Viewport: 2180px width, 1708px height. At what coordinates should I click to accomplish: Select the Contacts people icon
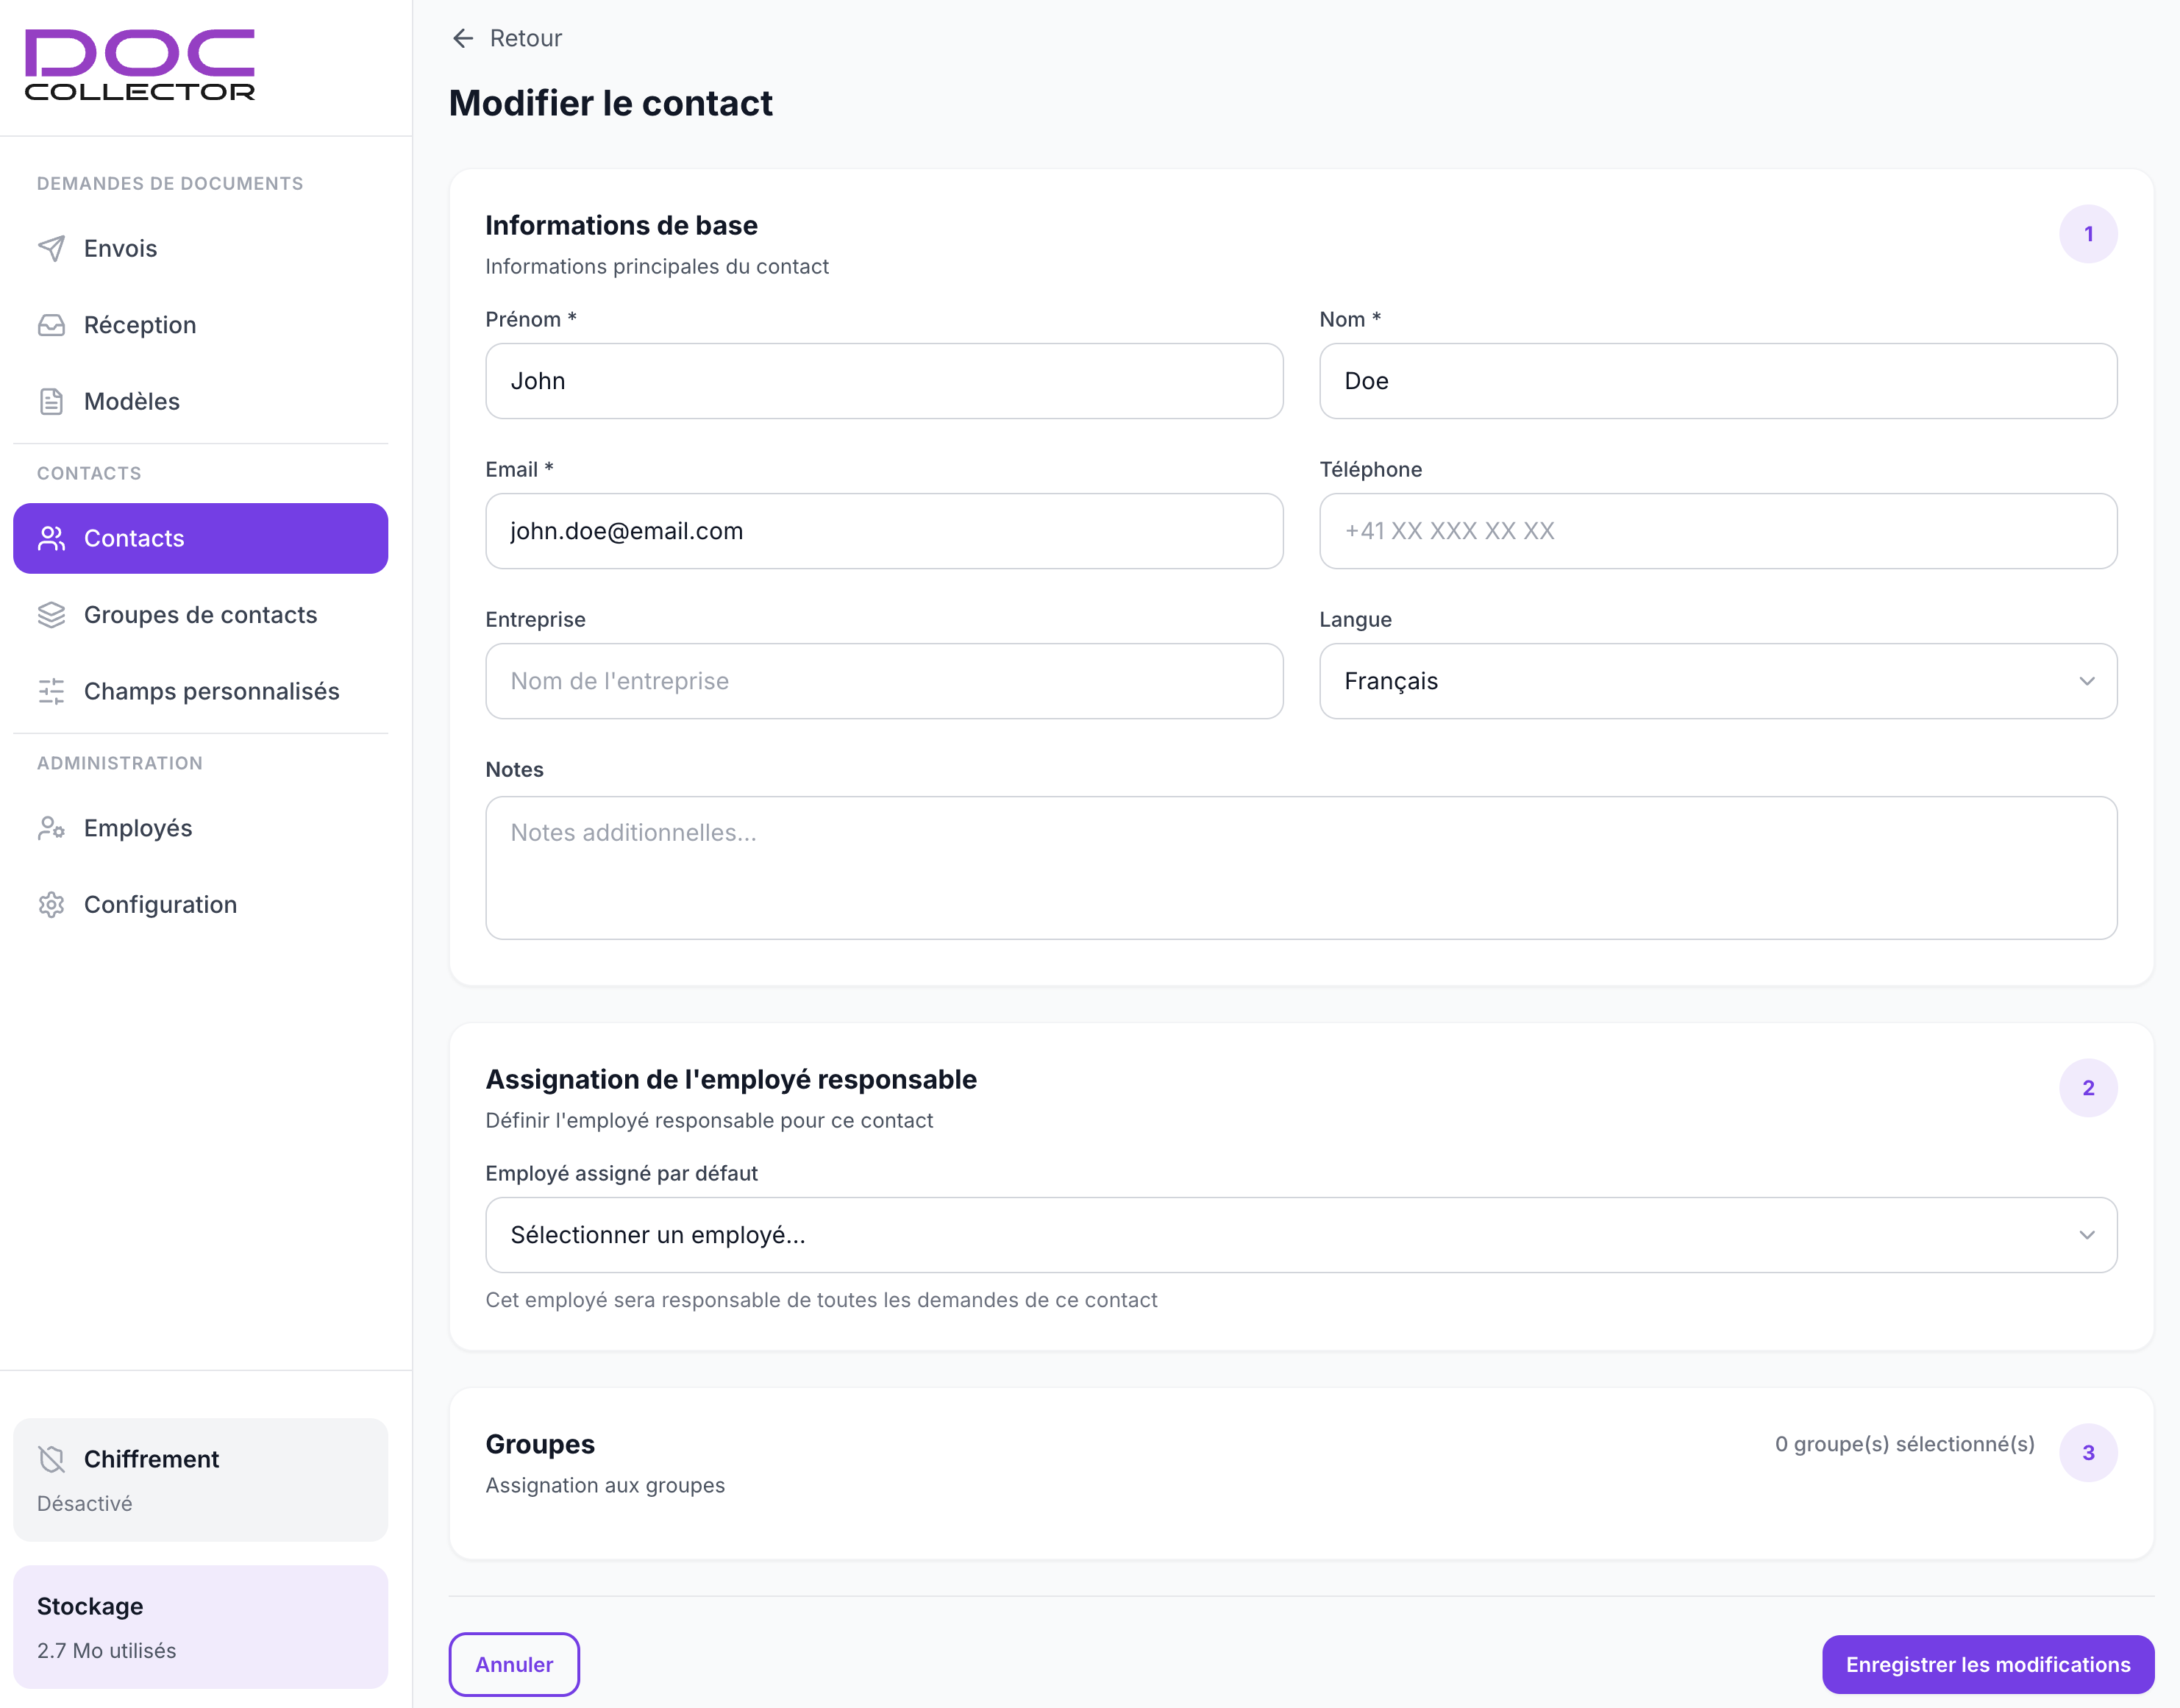(51, 538)
